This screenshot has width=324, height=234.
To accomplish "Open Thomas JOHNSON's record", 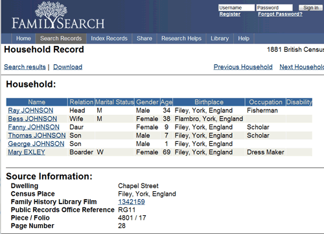I will coord(37,135).
